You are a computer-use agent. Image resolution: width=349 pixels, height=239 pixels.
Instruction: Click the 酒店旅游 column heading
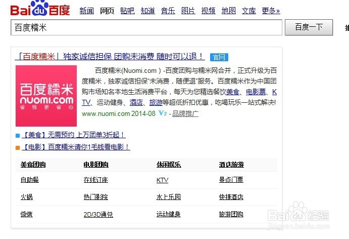(x=231, y=165)
